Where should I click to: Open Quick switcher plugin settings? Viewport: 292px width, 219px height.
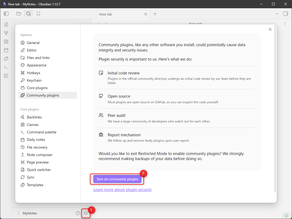48,170
